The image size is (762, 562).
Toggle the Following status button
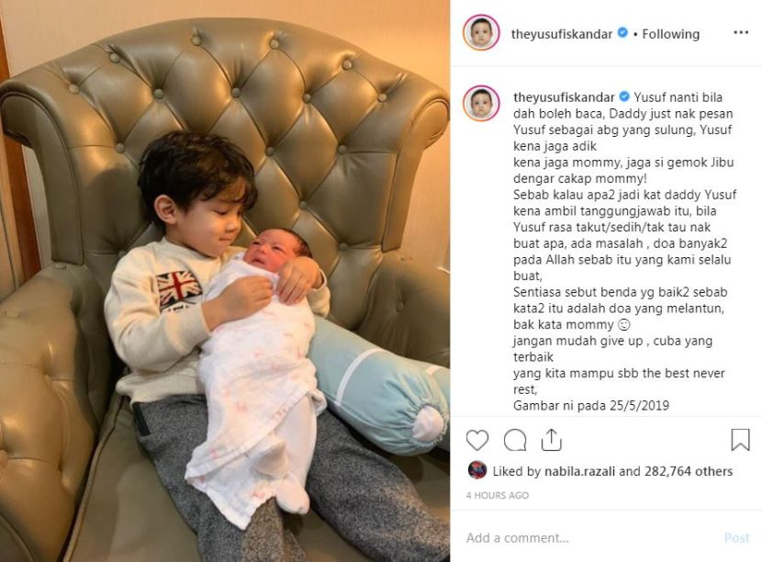point(670,34)
